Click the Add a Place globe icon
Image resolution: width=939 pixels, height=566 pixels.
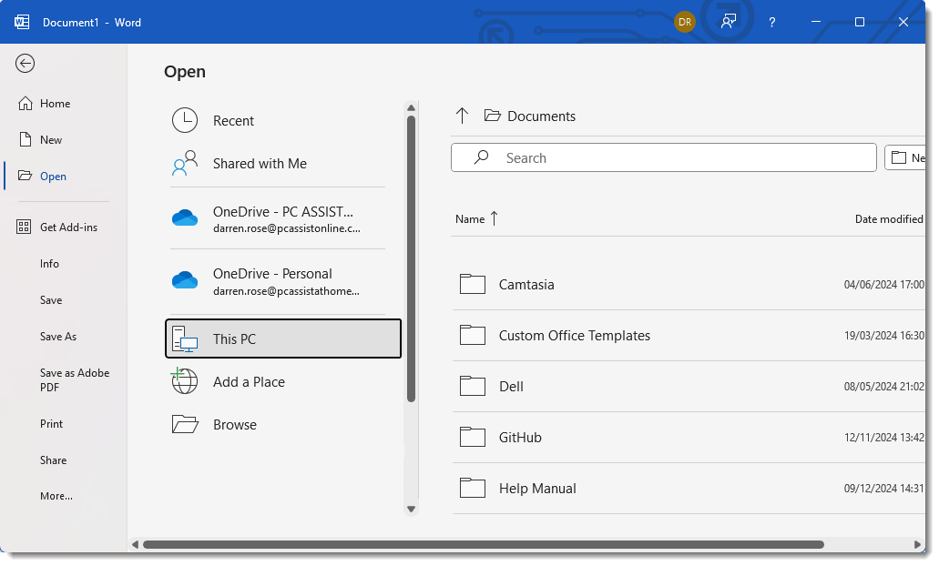(185, 381)
